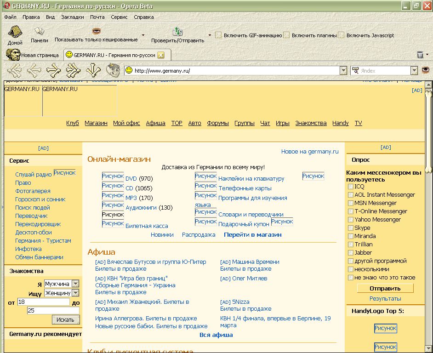The width and height of the screenshot is (433, 353).
Task: Open the Перейти в магазин link
Action: [x=253, y=235]
